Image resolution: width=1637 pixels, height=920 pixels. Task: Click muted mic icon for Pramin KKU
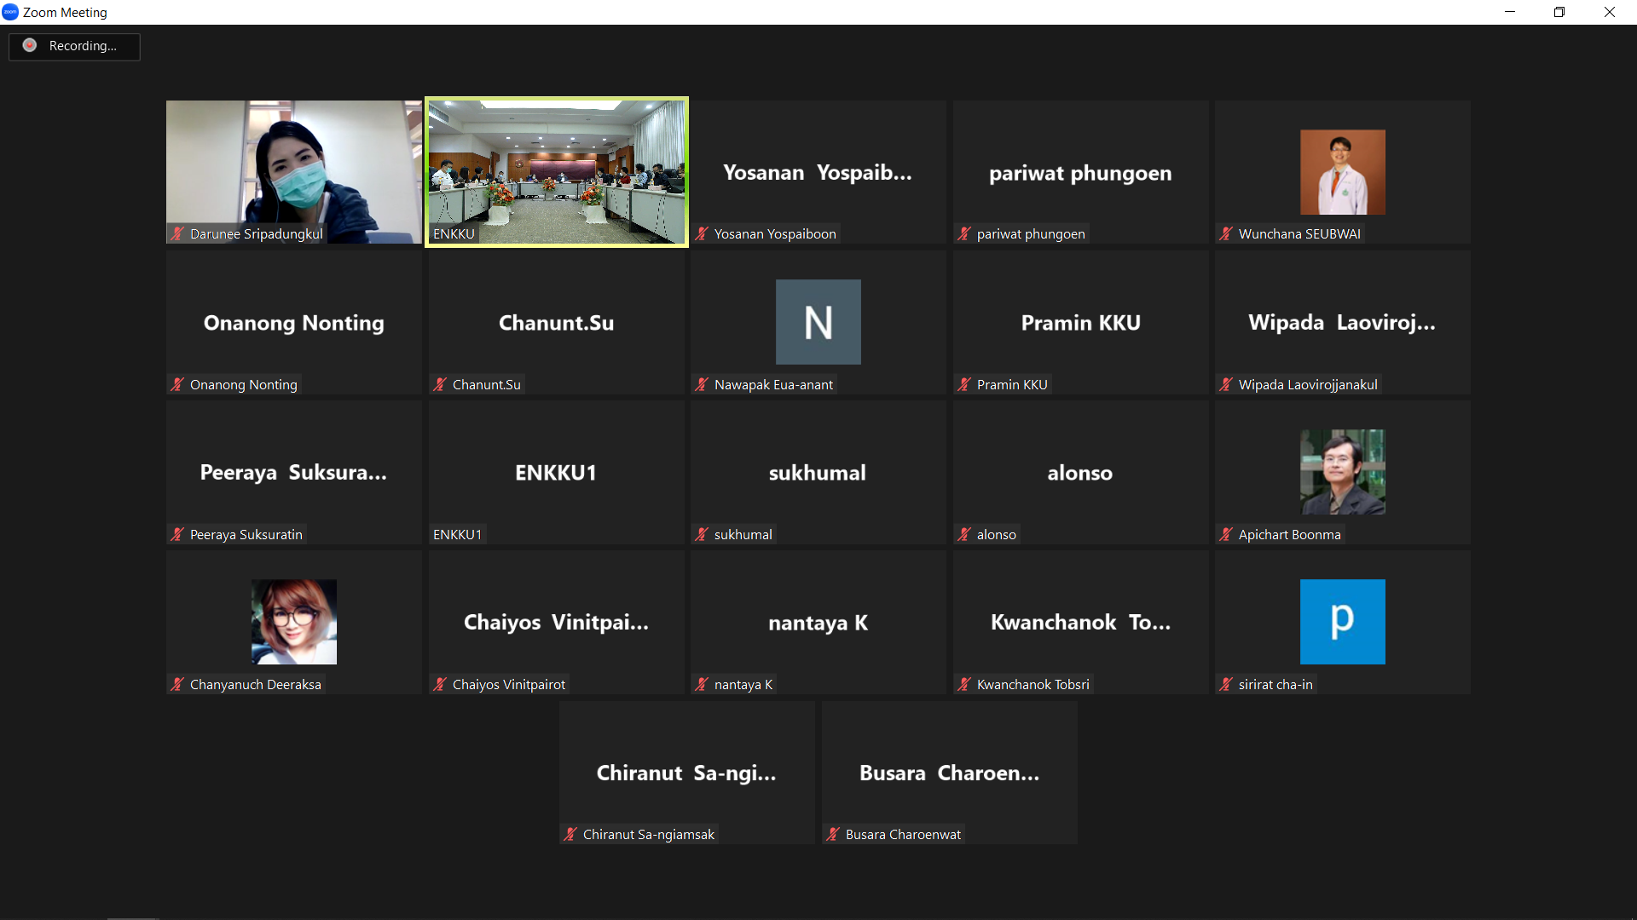(964, 384)
